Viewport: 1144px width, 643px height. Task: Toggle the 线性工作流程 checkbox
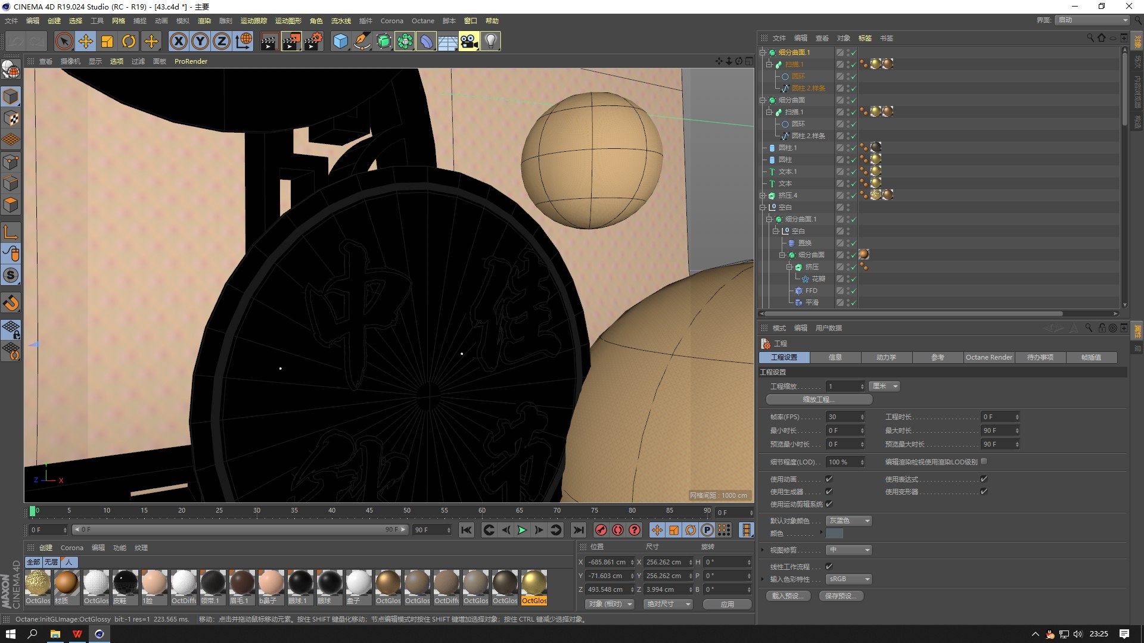click(x=829, y=566)
